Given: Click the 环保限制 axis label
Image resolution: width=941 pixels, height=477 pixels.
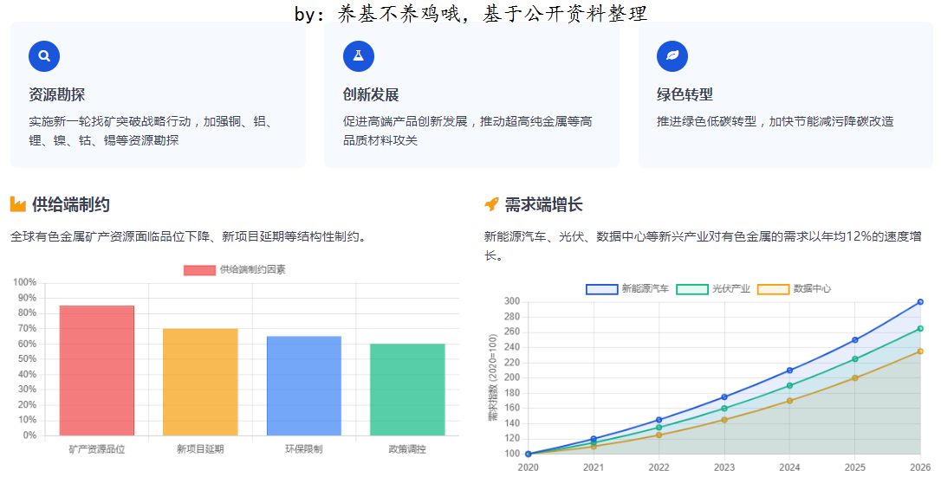Looking at the screenshot, I should [303, 448].
